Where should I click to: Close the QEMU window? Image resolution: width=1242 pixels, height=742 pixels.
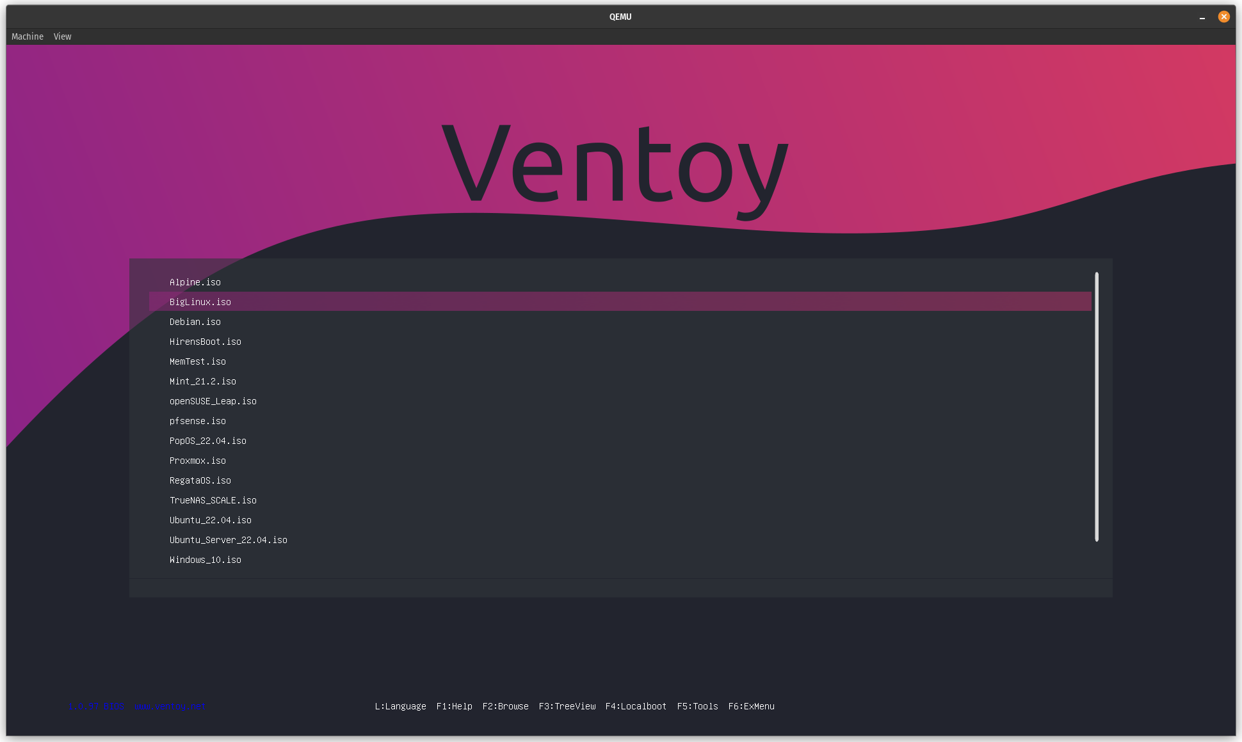pyautogui.click(x=1223, y=17)
